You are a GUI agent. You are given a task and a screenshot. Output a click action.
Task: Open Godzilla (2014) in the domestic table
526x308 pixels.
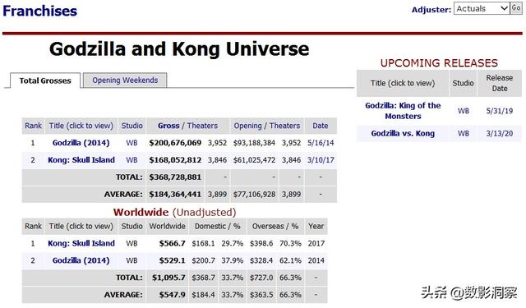point(81,143)
